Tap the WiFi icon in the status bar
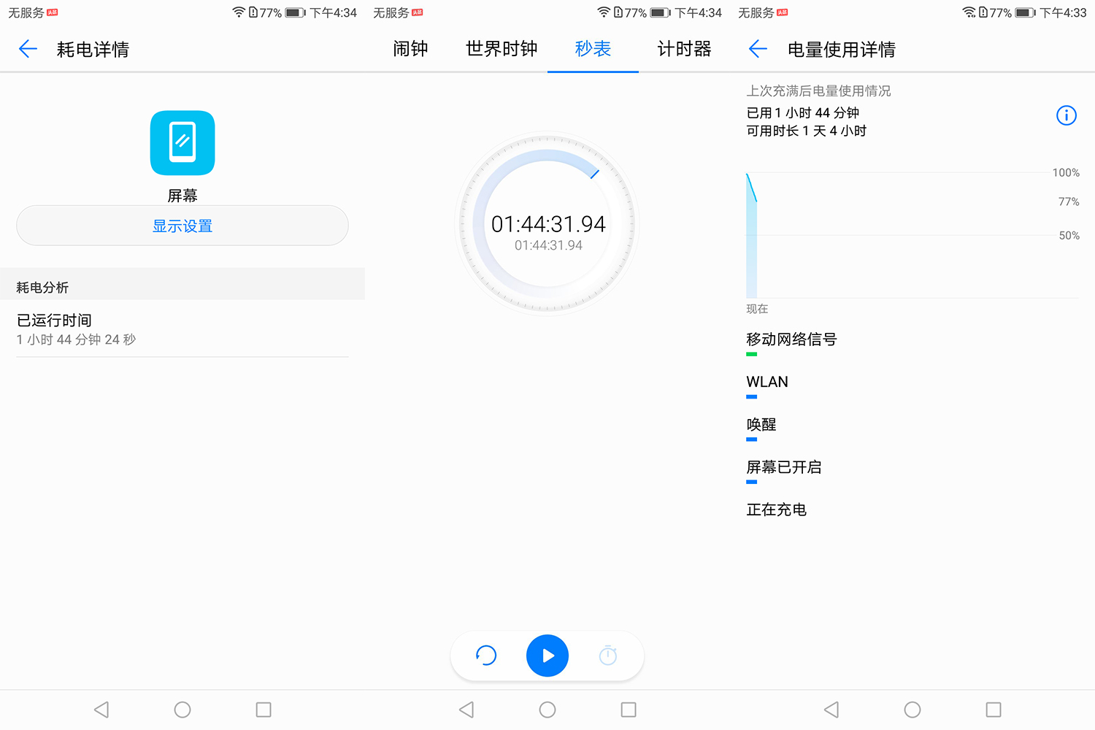 (x=238, y=12)
